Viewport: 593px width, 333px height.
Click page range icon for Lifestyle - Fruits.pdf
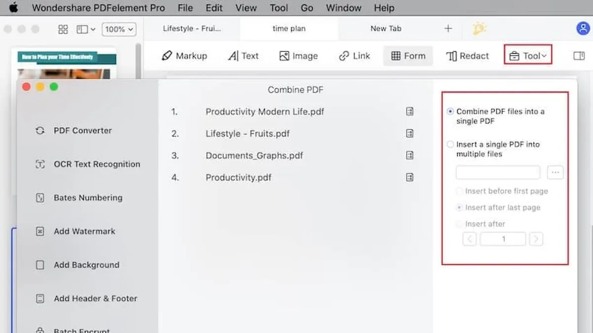pyautogui.click(x=410, y=134)
